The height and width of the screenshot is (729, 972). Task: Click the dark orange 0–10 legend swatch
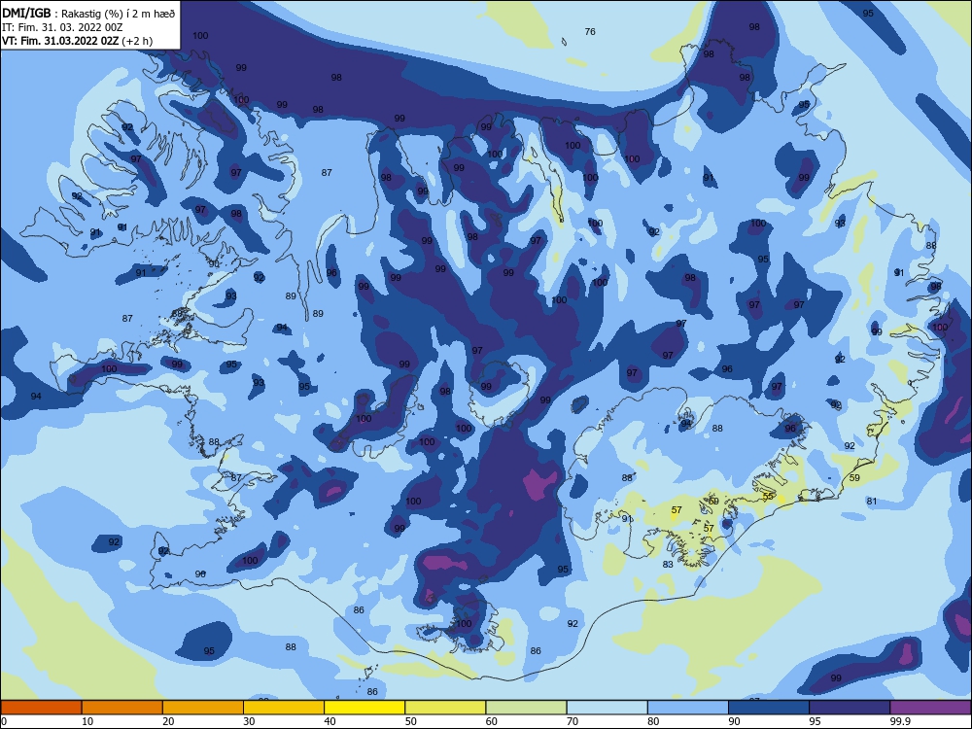click(x=41, y=708)
